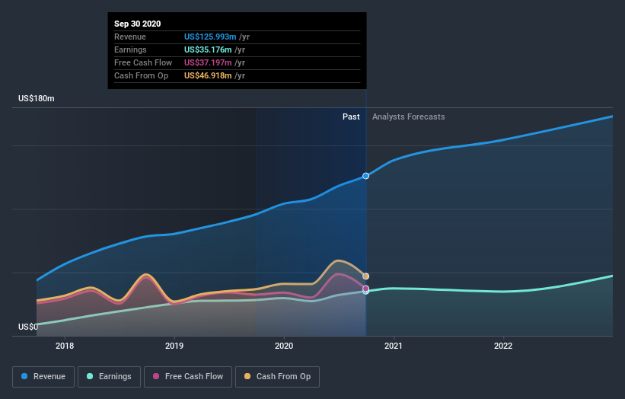Select the 2021 x-axis label

(x=394, y=346)
